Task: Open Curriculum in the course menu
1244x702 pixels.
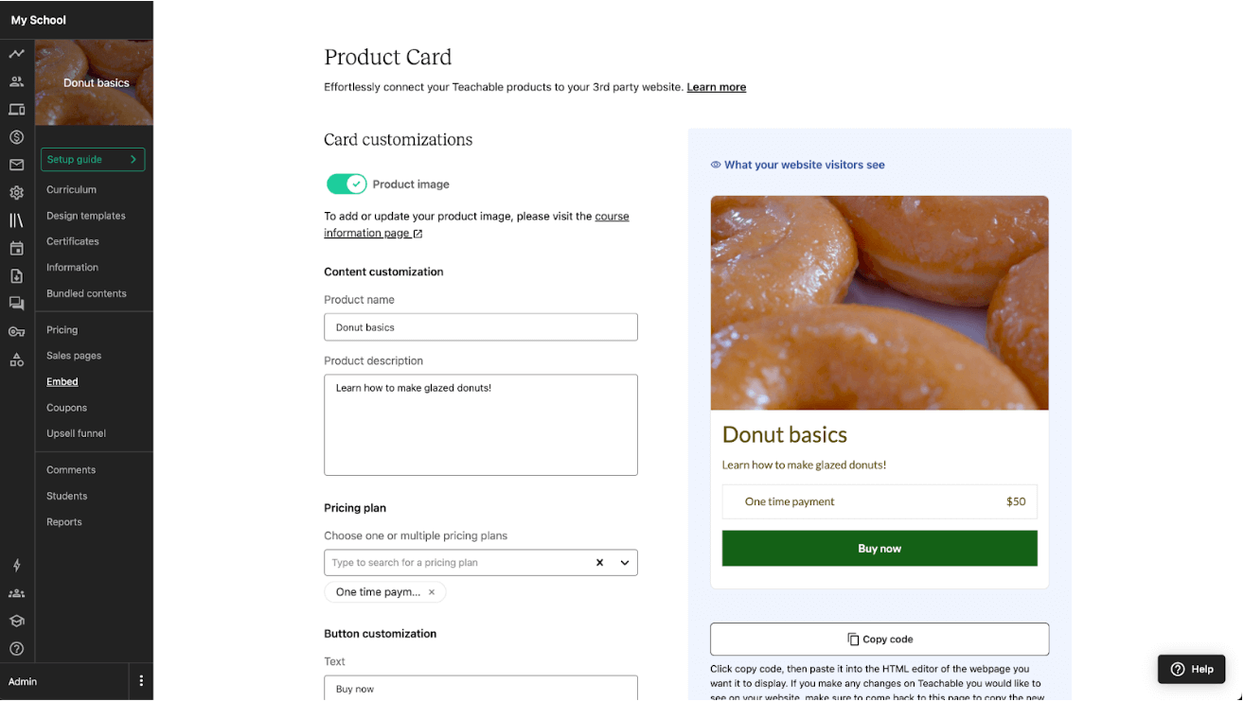Action: [x=72, y=190]
